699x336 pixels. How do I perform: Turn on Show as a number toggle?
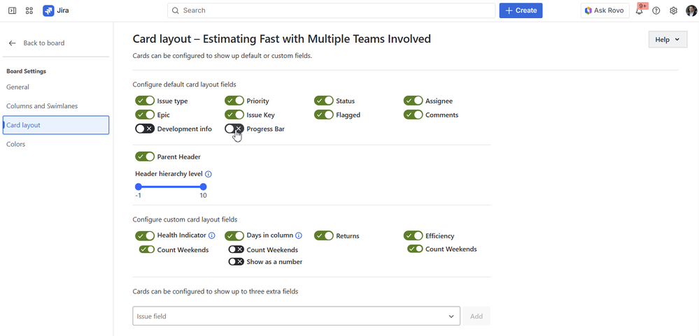click(236, 262)
